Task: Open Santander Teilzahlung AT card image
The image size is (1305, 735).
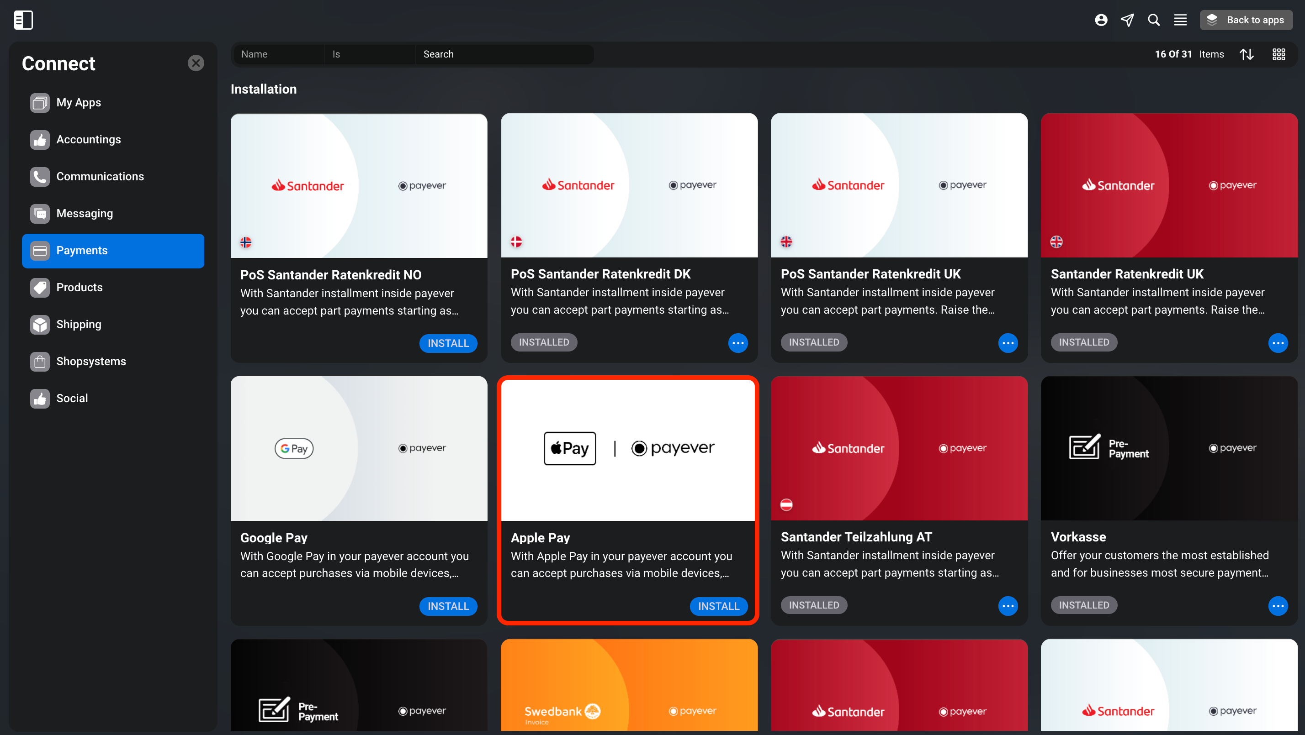Action: tap(899, 448)
